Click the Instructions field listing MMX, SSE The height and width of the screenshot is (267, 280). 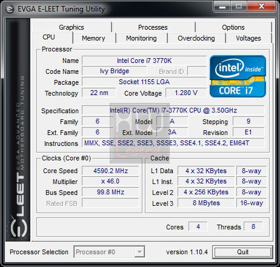click(x=173, y=143)
